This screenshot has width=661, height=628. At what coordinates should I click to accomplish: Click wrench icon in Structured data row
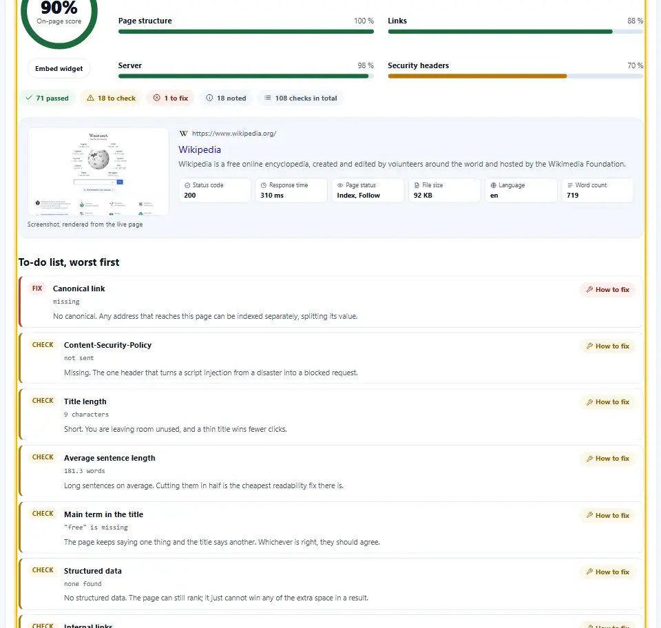[590, 572]
